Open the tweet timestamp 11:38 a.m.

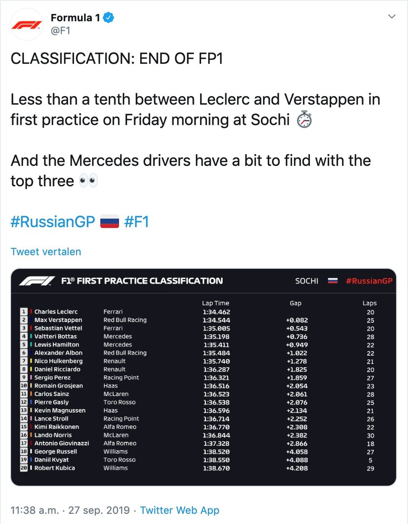tap(35, 510)
